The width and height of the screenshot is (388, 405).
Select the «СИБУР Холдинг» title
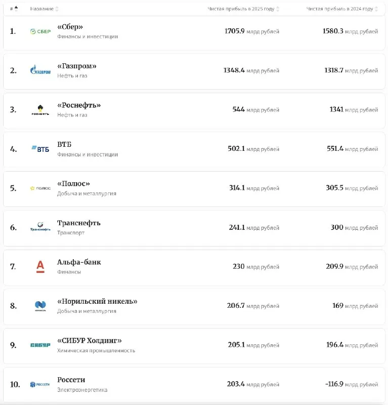tap(90, 340)
